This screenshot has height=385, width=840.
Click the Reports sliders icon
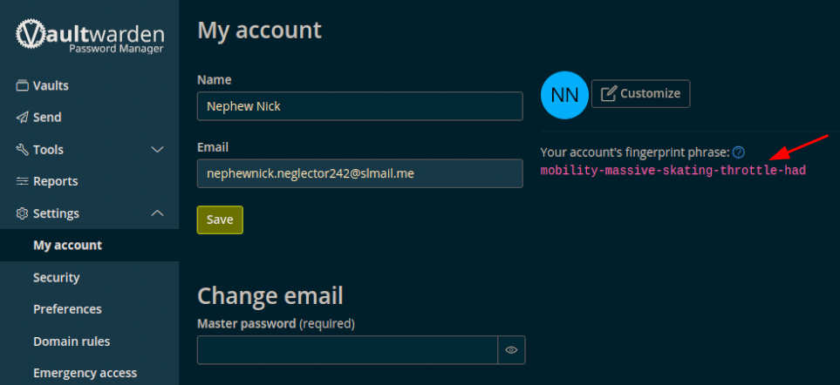(22, 181)
